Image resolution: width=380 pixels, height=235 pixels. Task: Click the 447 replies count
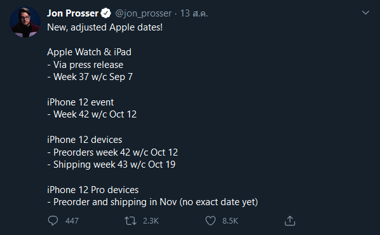[x=72, y=220]
